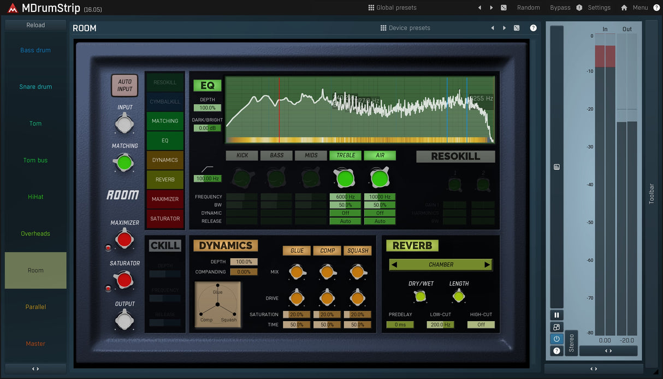Screen dimensions: 663x379
Task: Pause the meters with the pause icon
Action: pyautogui.click(x=557, y=315)
